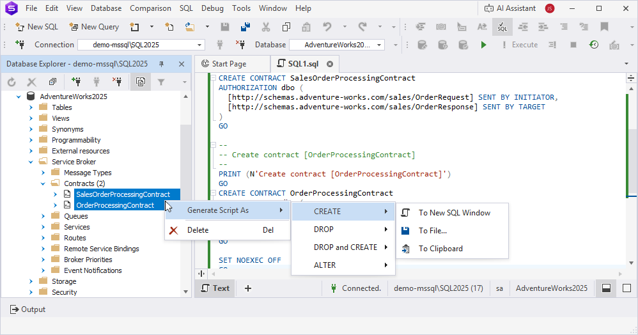Image resolution: width=638 pixels, height=335 pixels.
Task: Click the Execute button
Action: [x=520, y=45]
